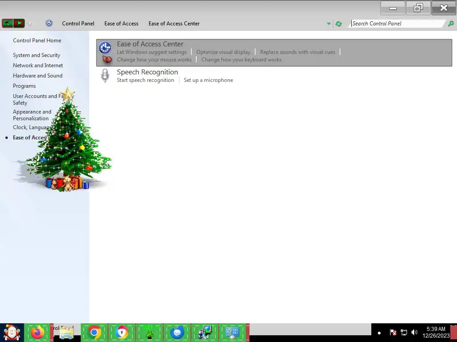
Task: Restore down the Control Panel window
Action: [418, 8]
